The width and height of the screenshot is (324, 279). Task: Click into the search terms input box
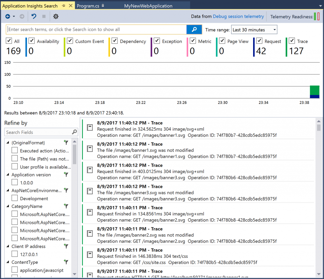97,29
